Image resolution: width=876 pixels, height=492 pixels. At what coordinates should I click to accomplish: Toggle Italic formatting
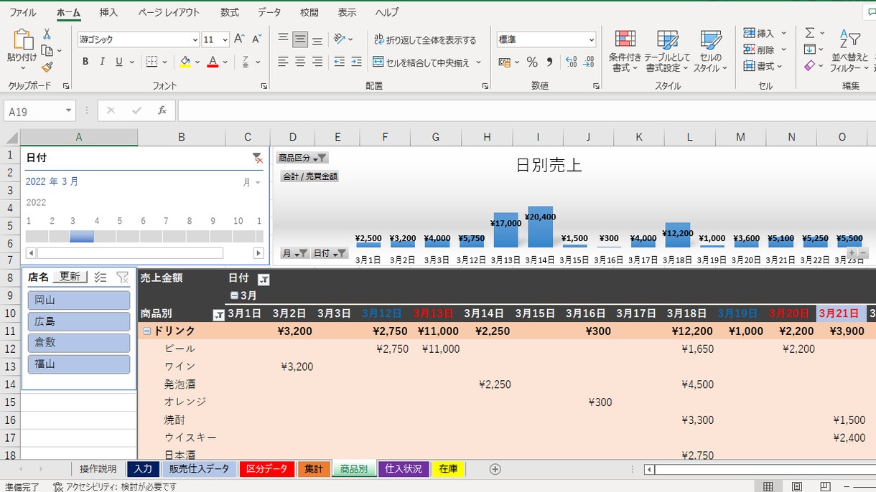[x=103, y=62]
